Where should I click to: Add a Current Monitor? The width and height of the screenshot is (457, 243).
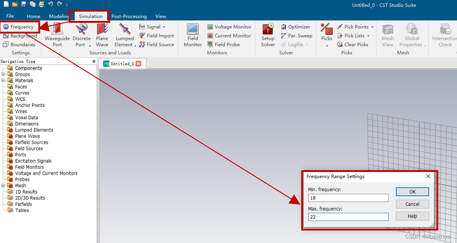pyautogui.click(x=229, y=36)
